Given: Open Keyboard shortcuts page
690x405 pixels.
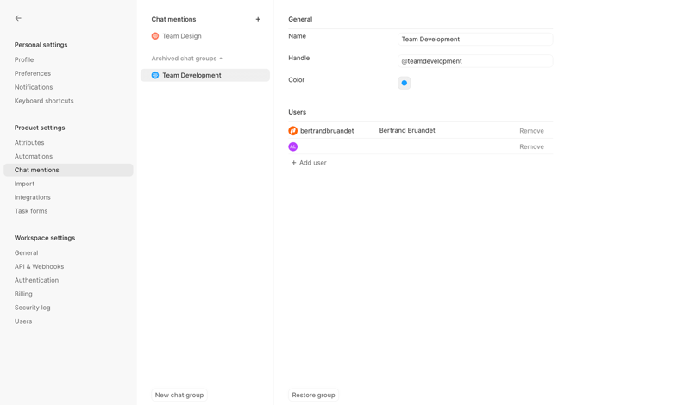Looking at the screenshot, I should click(44, 101).
